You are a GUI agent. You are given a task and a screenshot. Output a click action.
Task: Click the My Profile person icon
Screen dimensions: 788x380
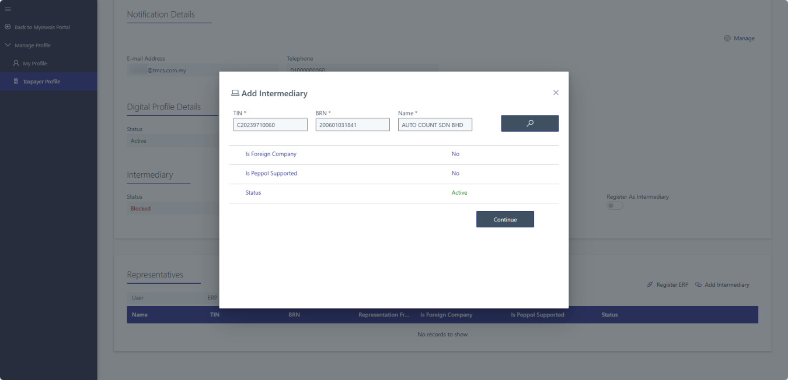pos(16,64)
